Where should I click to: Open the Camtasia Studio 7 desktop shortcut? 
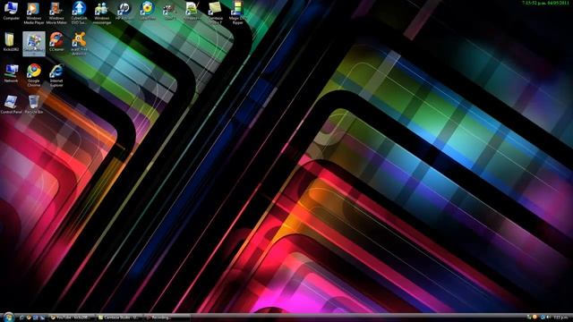click(x=215, y=13)
